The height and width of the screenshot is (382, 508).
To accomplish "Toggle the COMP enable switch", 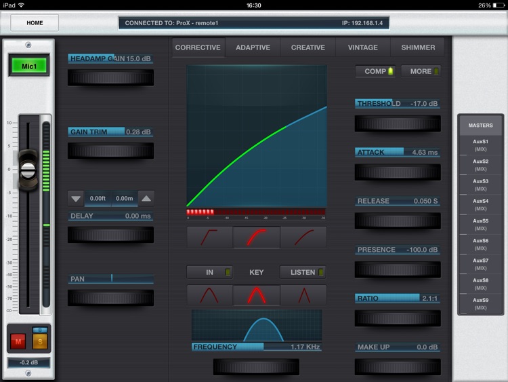I will 375,71.
